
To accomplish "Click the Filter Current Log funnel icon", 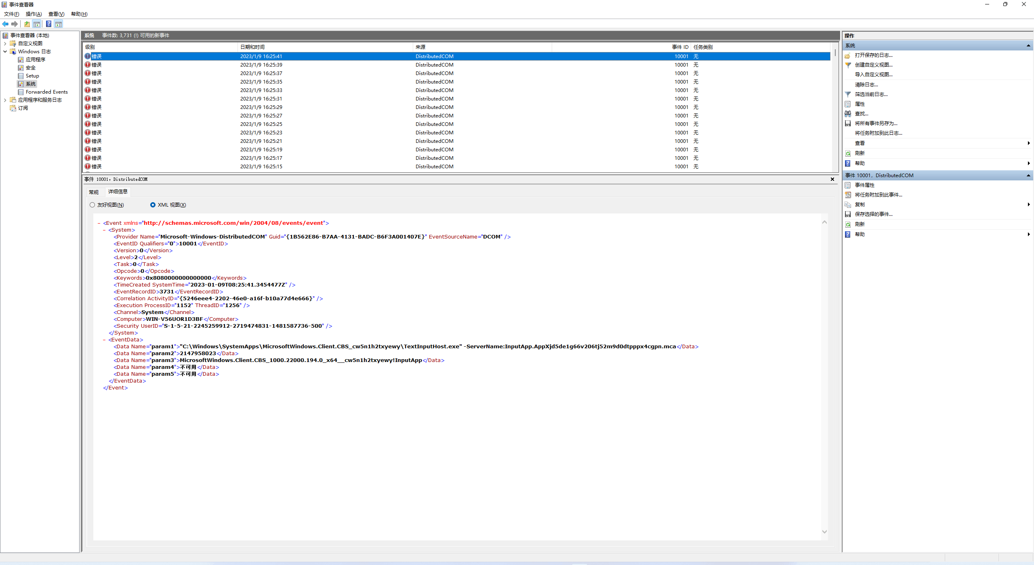I will [848, 94].
